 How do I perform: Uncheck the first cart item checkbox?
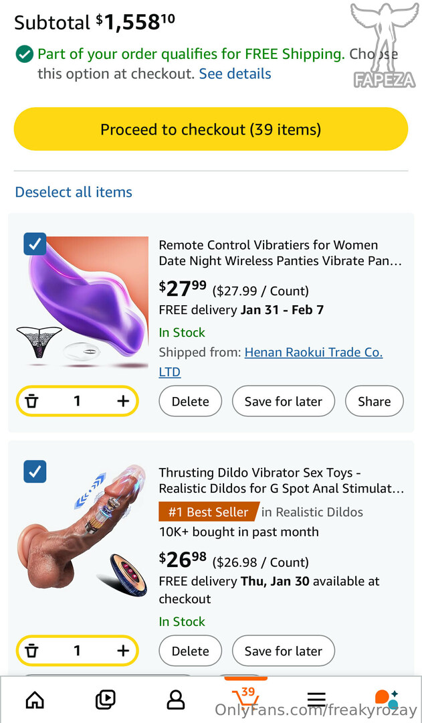click(x=35, y=244)
